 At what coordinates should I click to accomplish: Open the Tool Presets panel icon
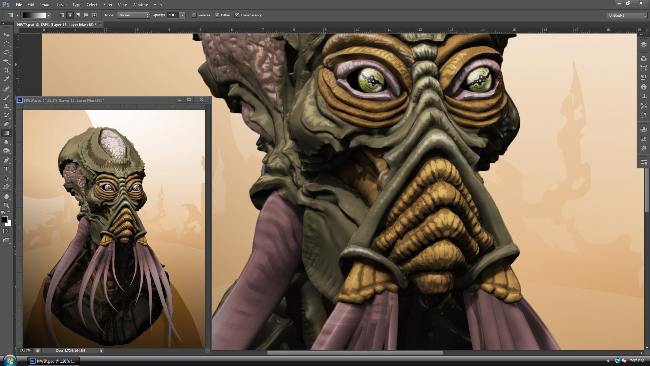pyautogui.click(x=644, y=106)
